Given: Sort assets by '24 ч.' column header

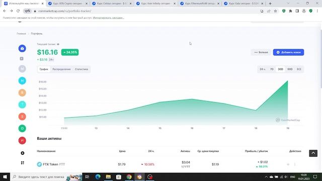Looking at the screenshot, I should coord(151,151).
